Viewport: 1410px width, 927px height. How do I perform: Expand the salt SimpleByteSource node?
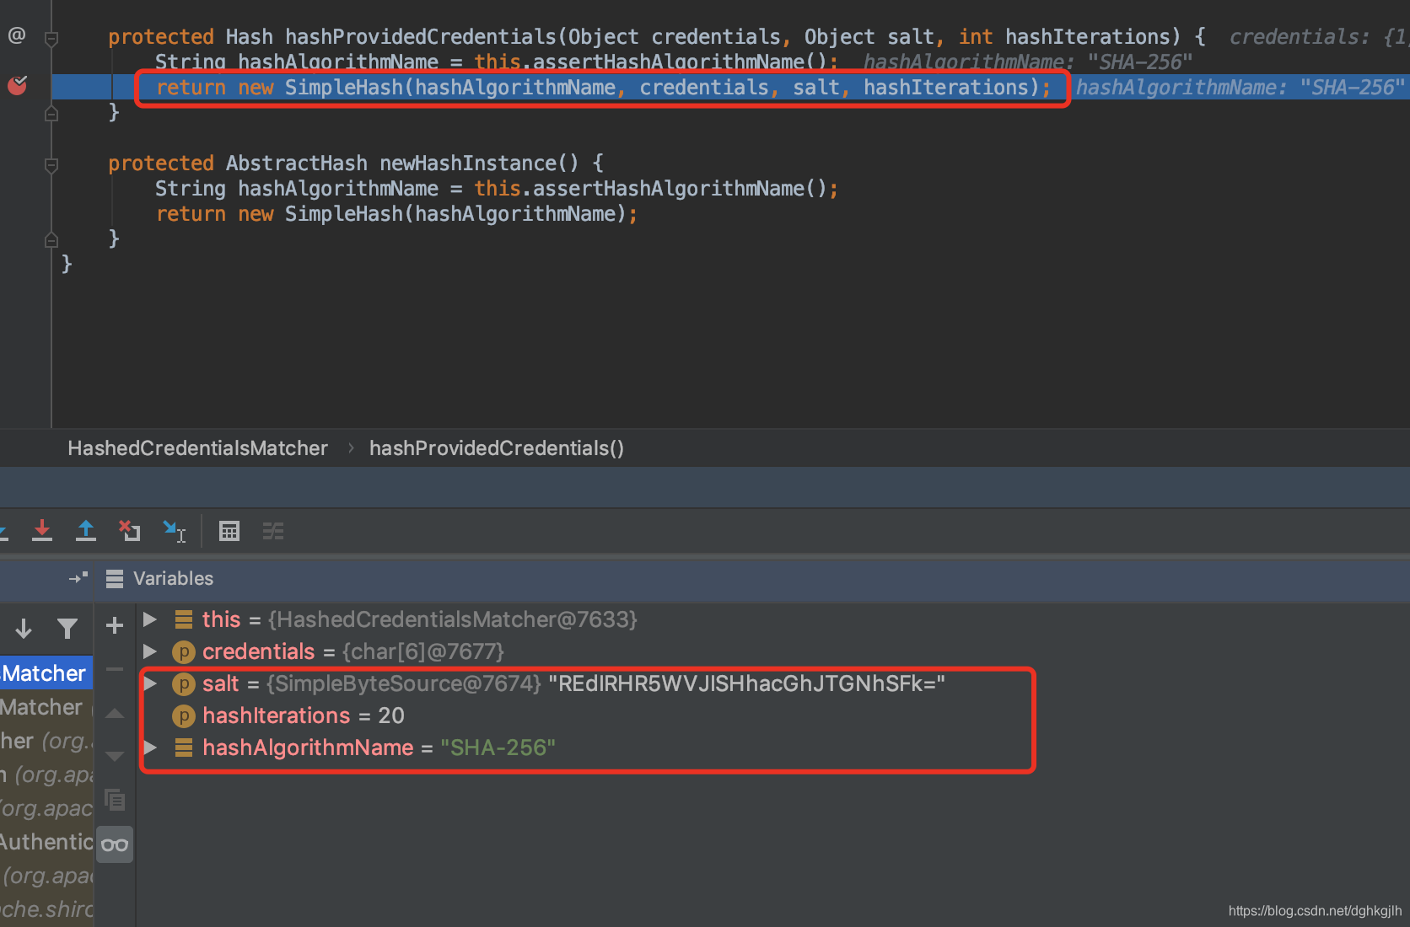pos(150,683)
